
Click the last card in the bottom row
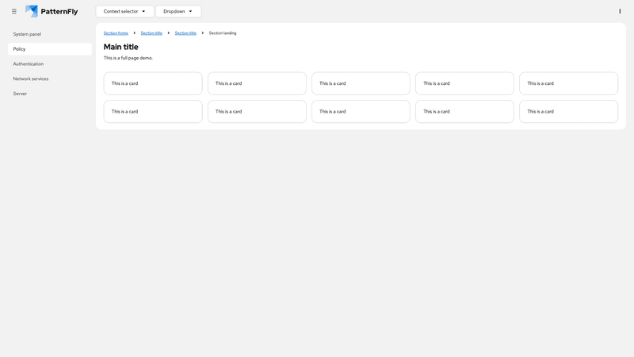(568, 111)
